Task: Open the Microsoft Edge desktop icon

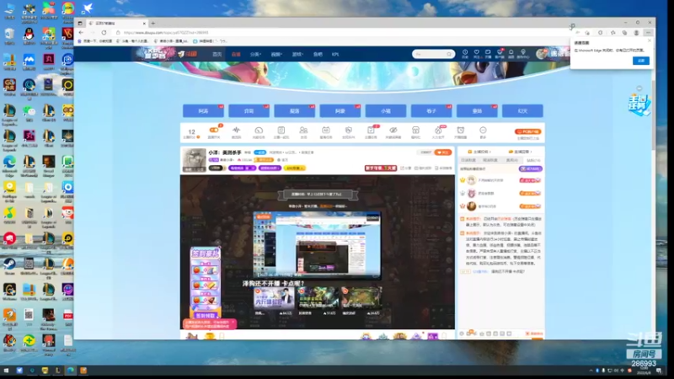Action: point(9,166)
